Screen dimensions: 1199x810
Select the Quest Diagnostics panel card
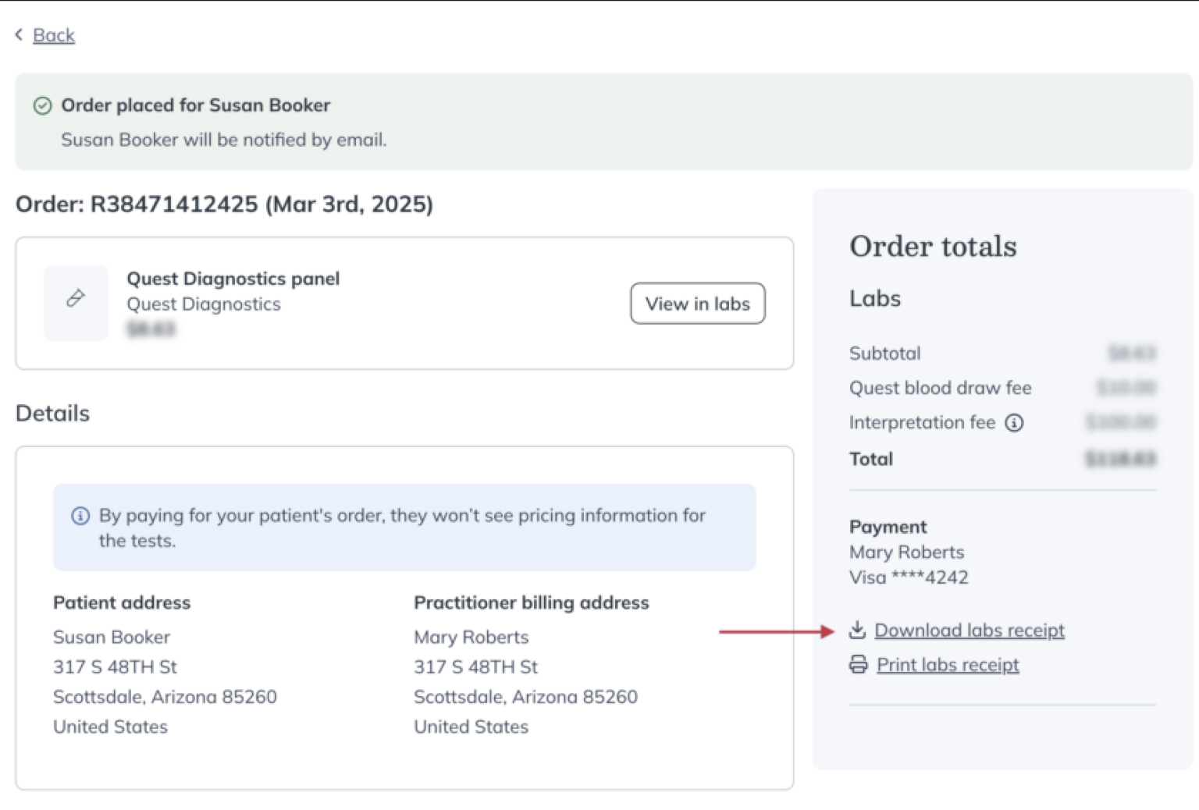[404, 304]
